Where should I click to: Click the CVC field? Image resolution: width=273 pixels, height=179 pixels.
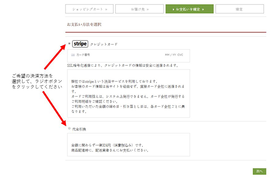coord(180,55)
